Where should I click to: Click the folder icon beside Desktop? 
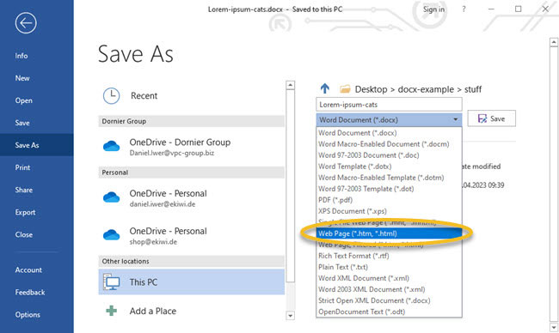[345, 89]
